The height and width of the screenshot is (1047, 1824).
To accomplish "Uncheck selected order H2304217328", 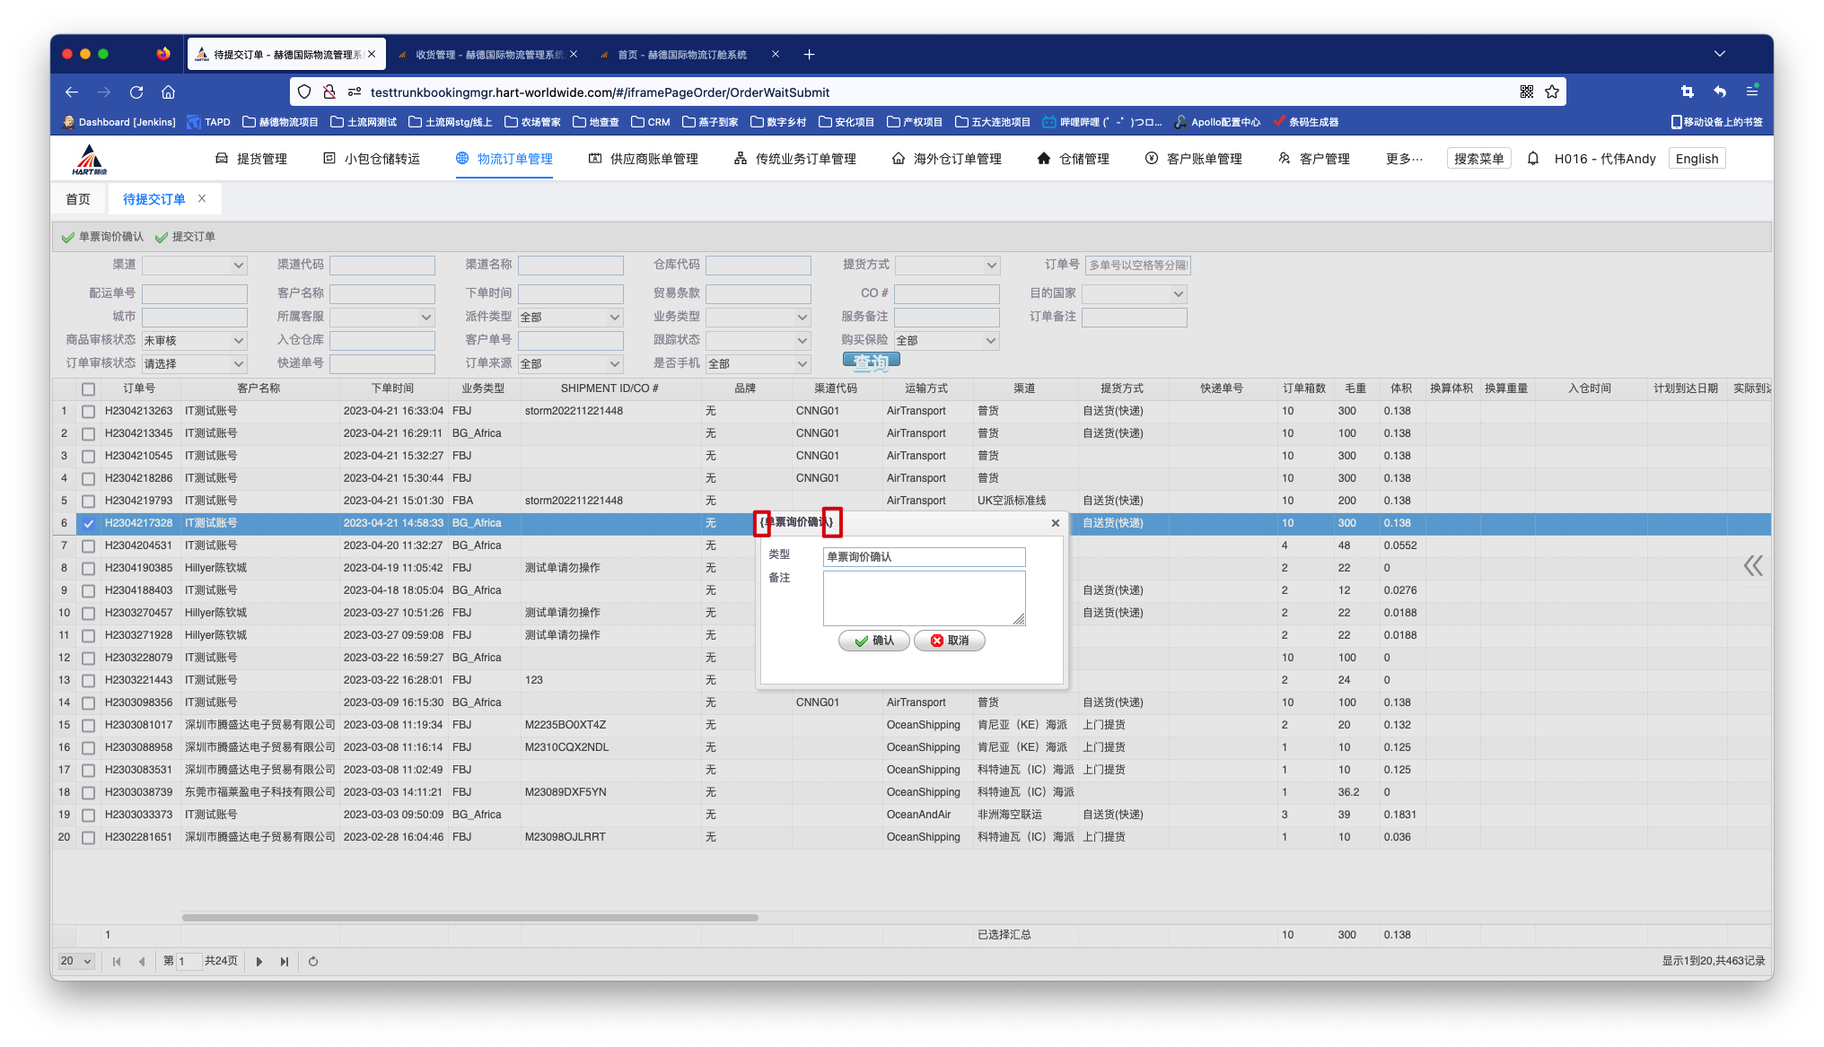I will 88,524.
